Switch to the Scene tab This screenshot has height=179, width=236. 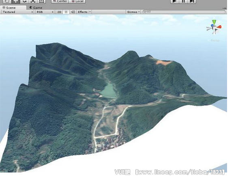pos(13,8)
